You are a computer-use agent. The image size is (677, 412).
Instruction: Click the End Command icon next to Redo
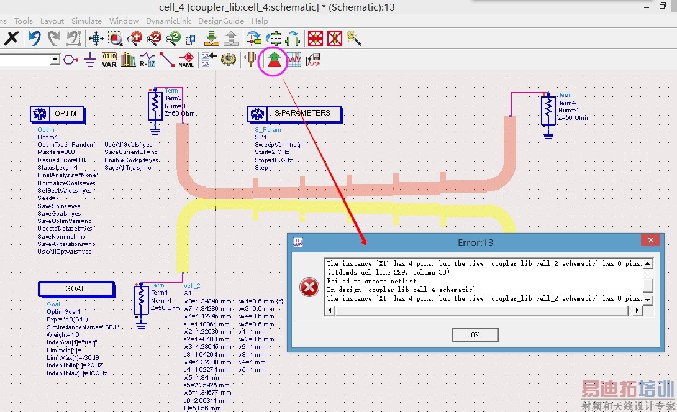pos(73,39)
